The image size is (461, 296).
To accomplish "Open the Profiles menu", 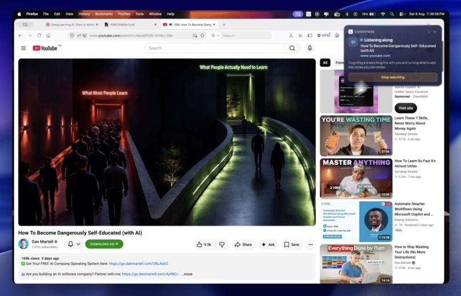I will point(124,14).
